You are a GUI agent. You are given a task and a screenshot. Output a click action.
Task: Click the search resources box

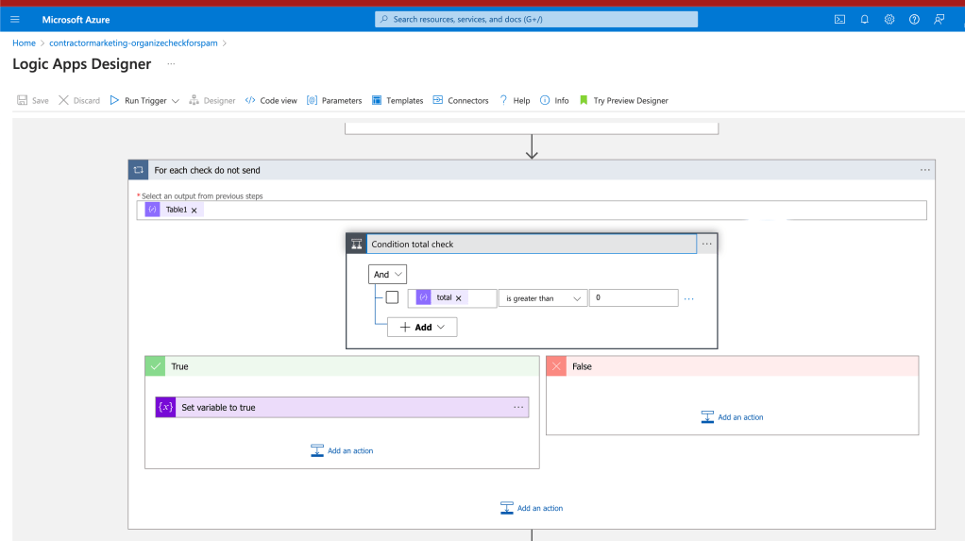(536, 19)
